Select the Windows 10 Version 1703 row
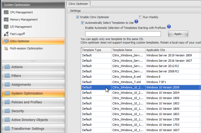 point(141,125)
